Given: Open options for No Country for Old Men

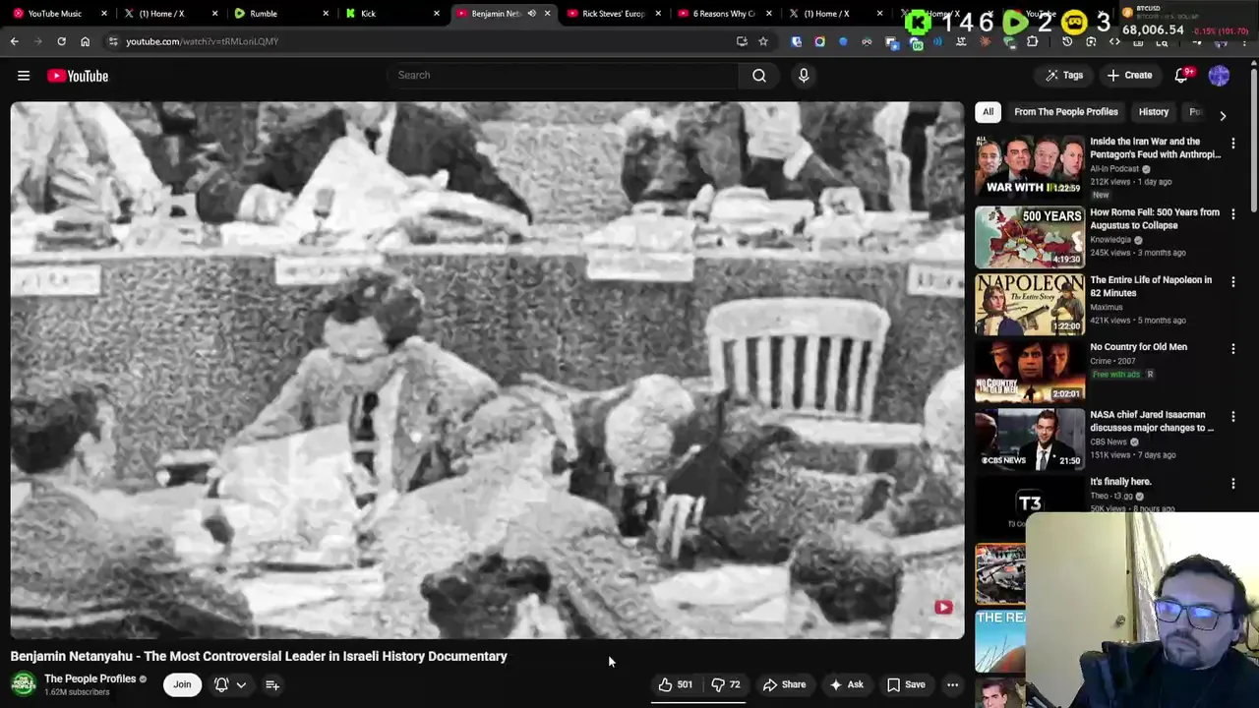Looking at the screenshot, I should [1232, 348].
